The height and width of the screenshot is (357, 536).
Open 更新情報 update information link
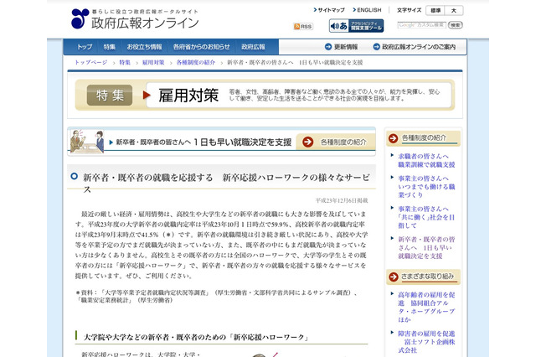click(x=341, y=47)
